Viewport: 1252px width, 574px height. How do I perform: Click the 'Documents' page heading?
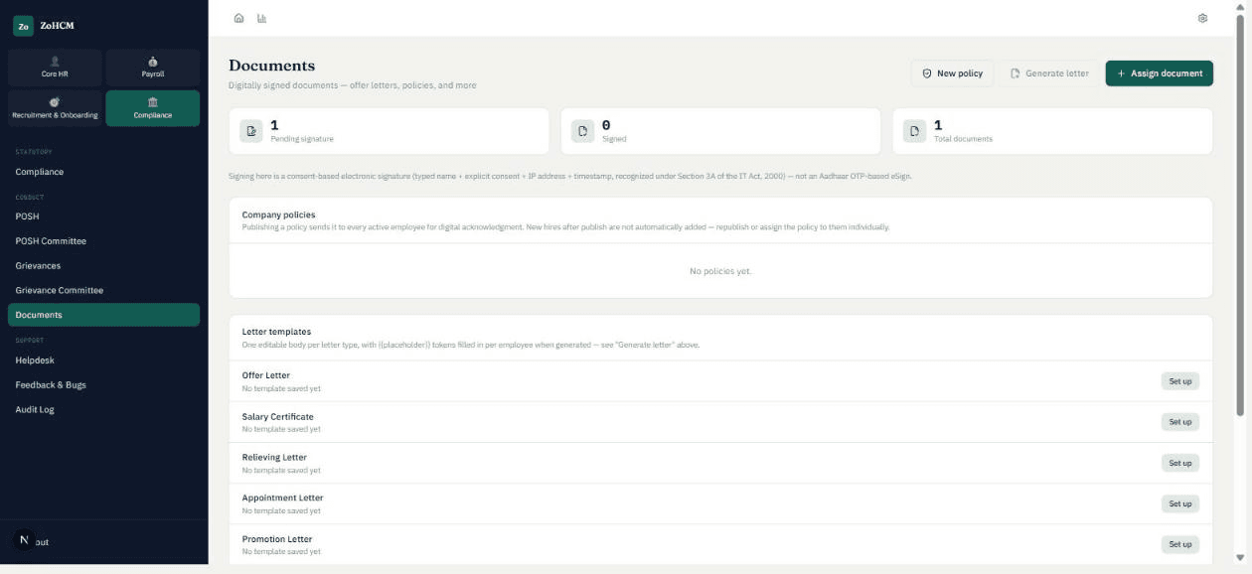point(271,66)
